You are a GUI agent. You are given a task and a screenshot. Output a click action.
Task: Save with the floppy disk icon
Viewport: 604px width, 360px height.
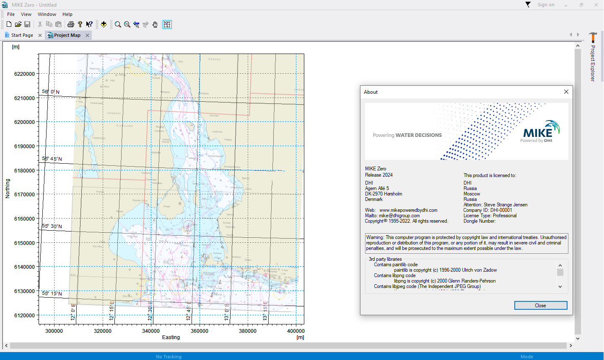(x=27, y=25)
